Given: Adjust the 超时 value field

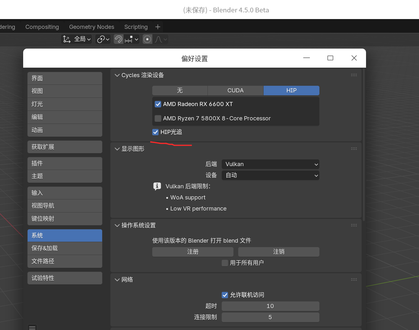Looking at the screenshot, I should pyautogui.click(x=270, y=306).
